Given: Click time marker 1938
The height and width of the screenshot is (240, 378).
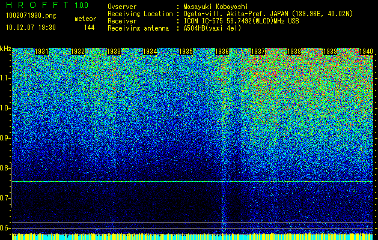Looking at the screenshot, I should click(x=294, y=52).
